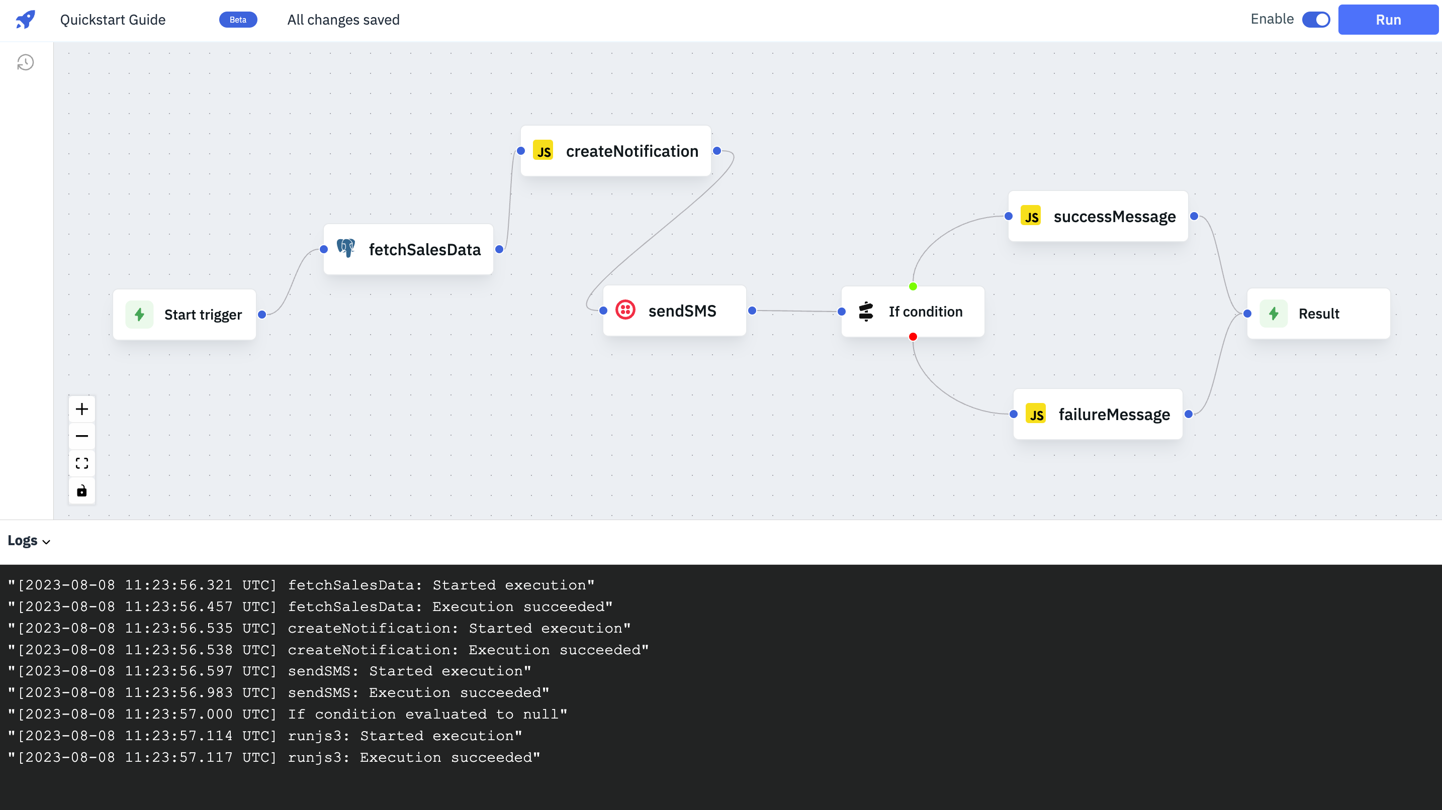The image size is (1442, 810).
Task: Zoom out with the minus button
Action: tap(82, 436)
